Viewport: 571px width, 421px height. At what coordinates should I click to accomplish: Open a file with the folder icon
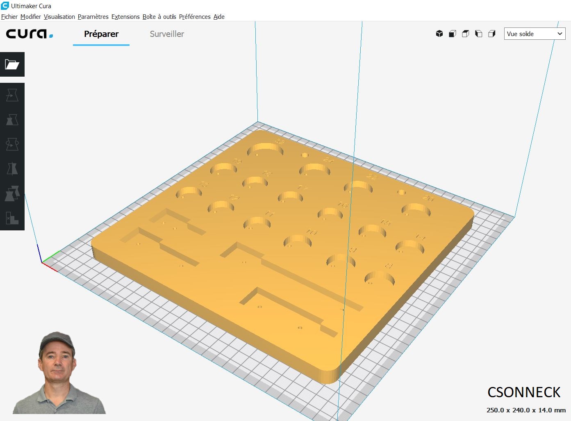coord(12,64)
